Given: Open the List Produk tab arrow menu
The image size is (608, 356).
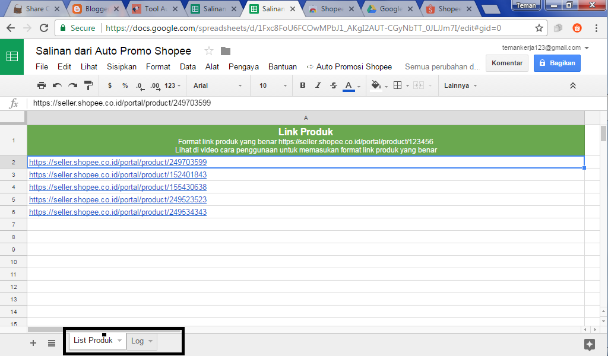Looking at the screenshot, I should tap(119, 341).
